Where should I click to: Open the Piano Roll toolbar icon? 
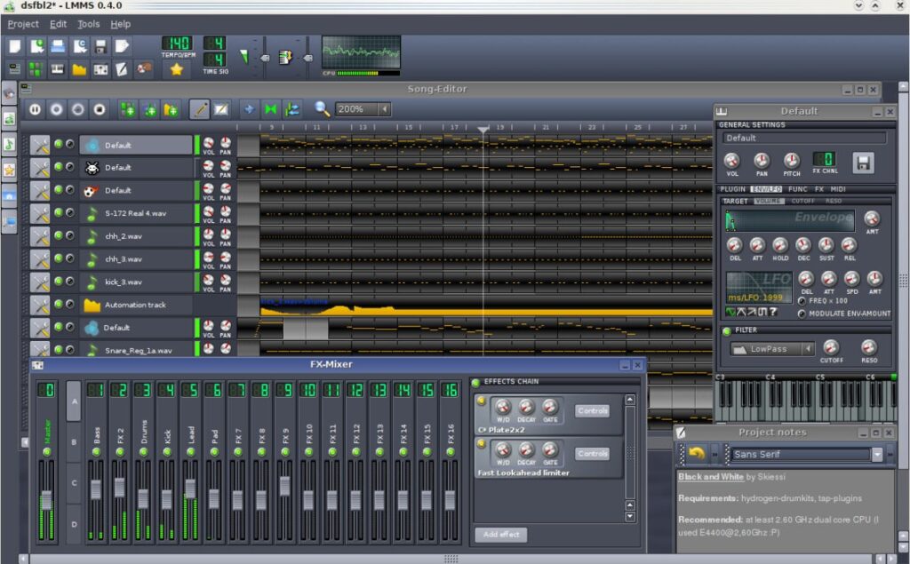(58, 69)
